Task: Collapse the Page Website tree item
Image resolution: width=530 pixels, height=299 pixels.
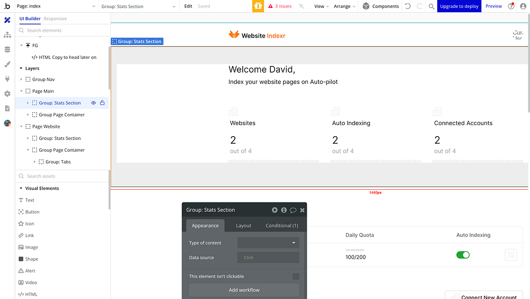Action: pyautogui.click(x=21, y=127)
